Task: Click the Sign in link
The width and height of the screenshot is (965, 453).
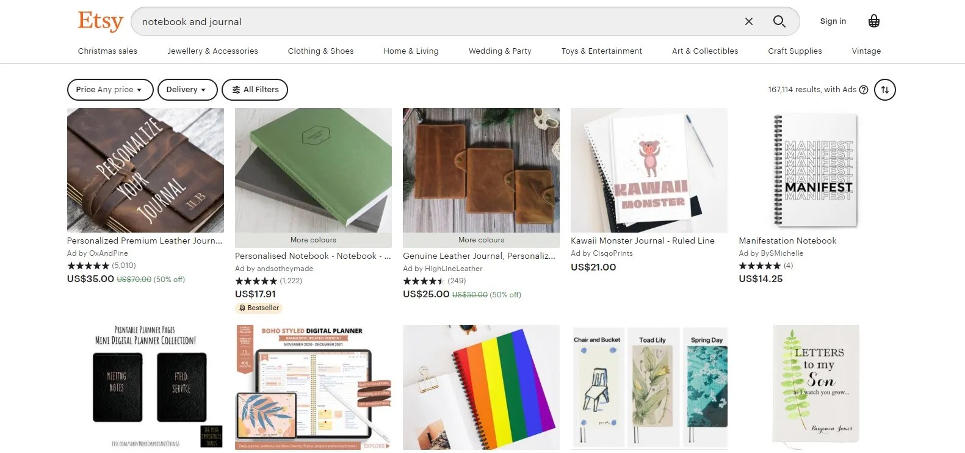Action: pyautogui.click(x=833, y=21)
